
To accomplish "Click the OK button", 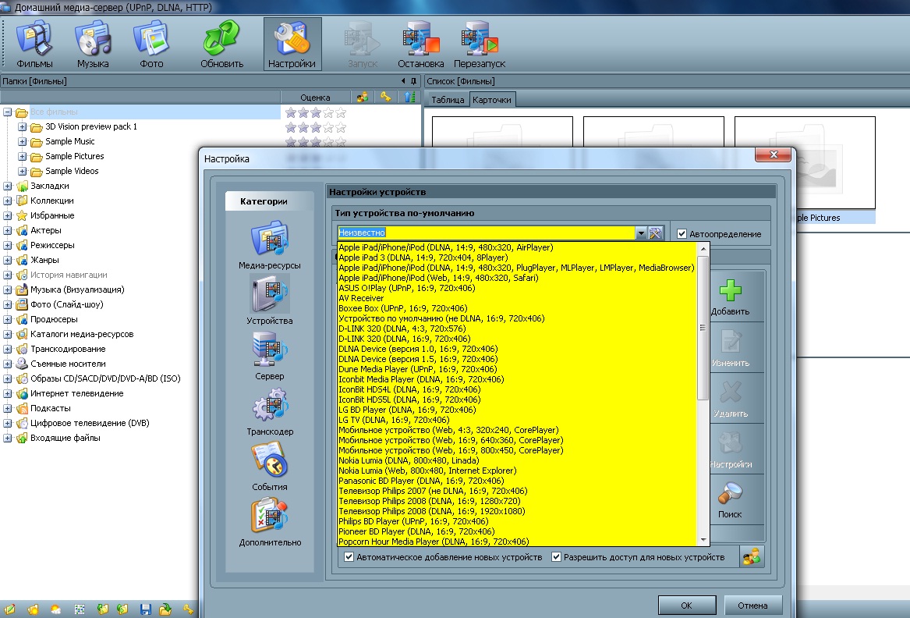I will pos(686,605).
